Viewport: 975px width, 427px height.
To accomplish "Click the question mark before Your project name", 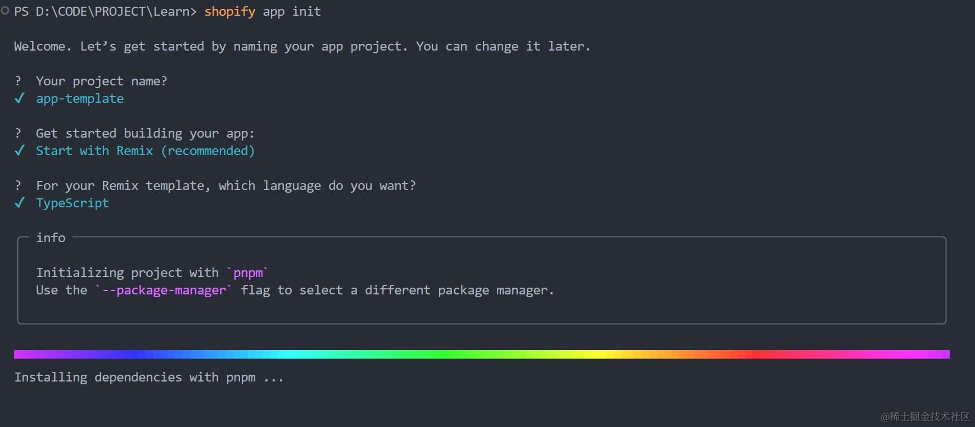I will (x=18, y=81).
